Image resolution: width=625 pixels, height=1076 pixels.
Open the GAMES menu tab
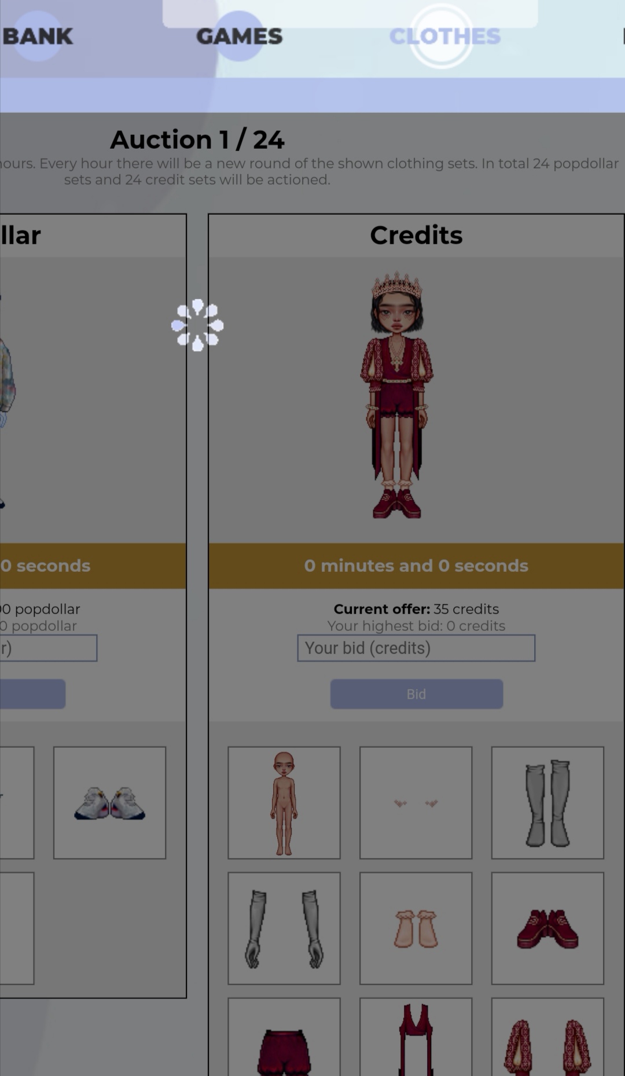(239, 36)
